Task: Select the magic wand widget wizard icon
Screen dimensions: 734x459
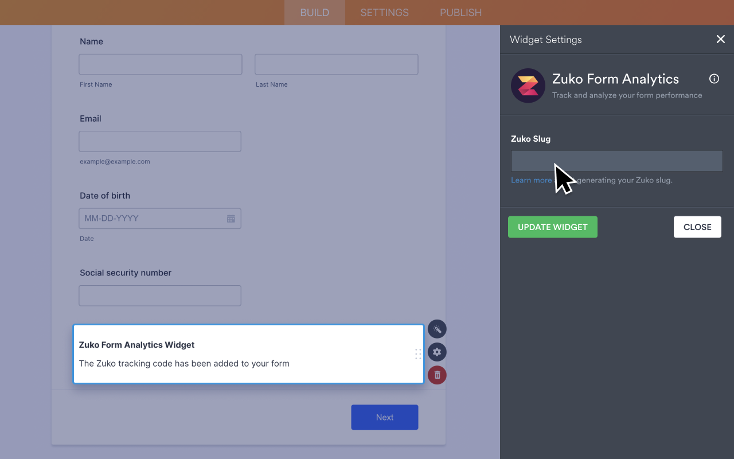Action: click(x=436, y=329)
